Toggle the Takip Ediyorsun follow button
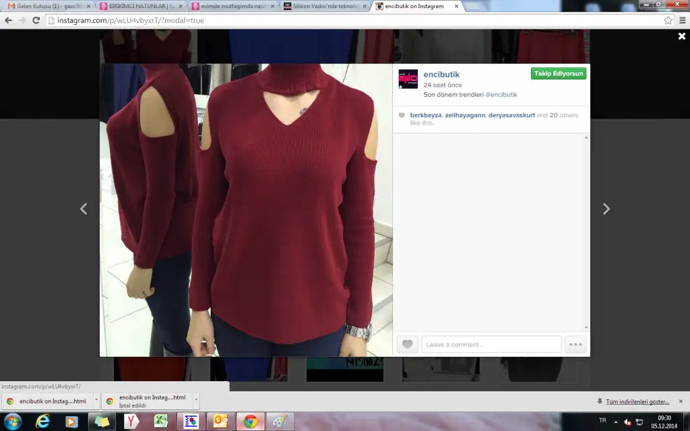The width and height of the screenshot is (690, 431). 558,73
